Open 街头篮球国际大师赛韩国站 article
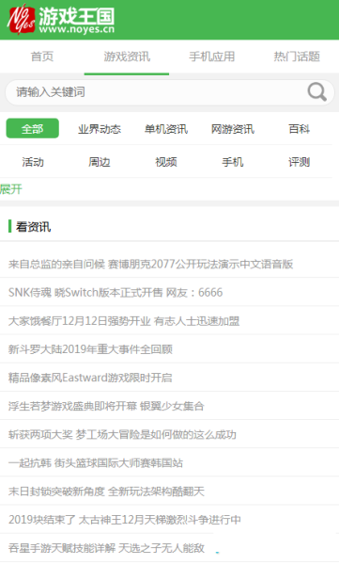The width and height of the screenshot is (339, 565). pyautogui.click(x=96, y=462)
